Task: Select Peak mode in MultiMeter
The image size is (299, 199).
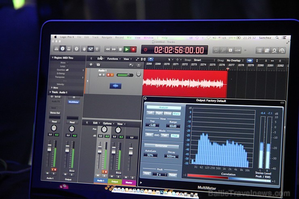Action: pos(175,136)
